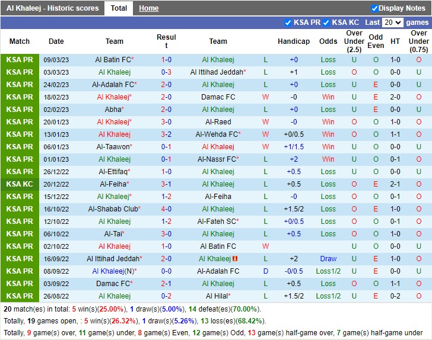This screenshot has width=432, height=340.
Task: Click the 0-2 result on 26/08/22
Action: (166, 296)
